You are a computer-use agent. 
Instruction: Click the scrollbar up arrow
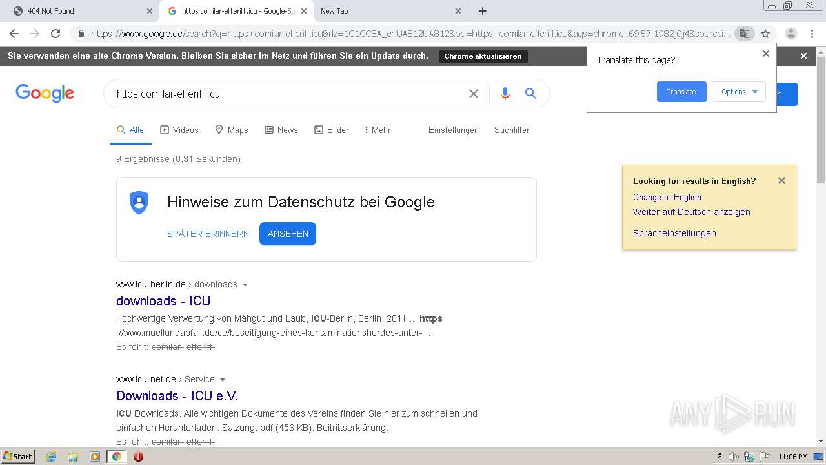(x=821, y=51)
